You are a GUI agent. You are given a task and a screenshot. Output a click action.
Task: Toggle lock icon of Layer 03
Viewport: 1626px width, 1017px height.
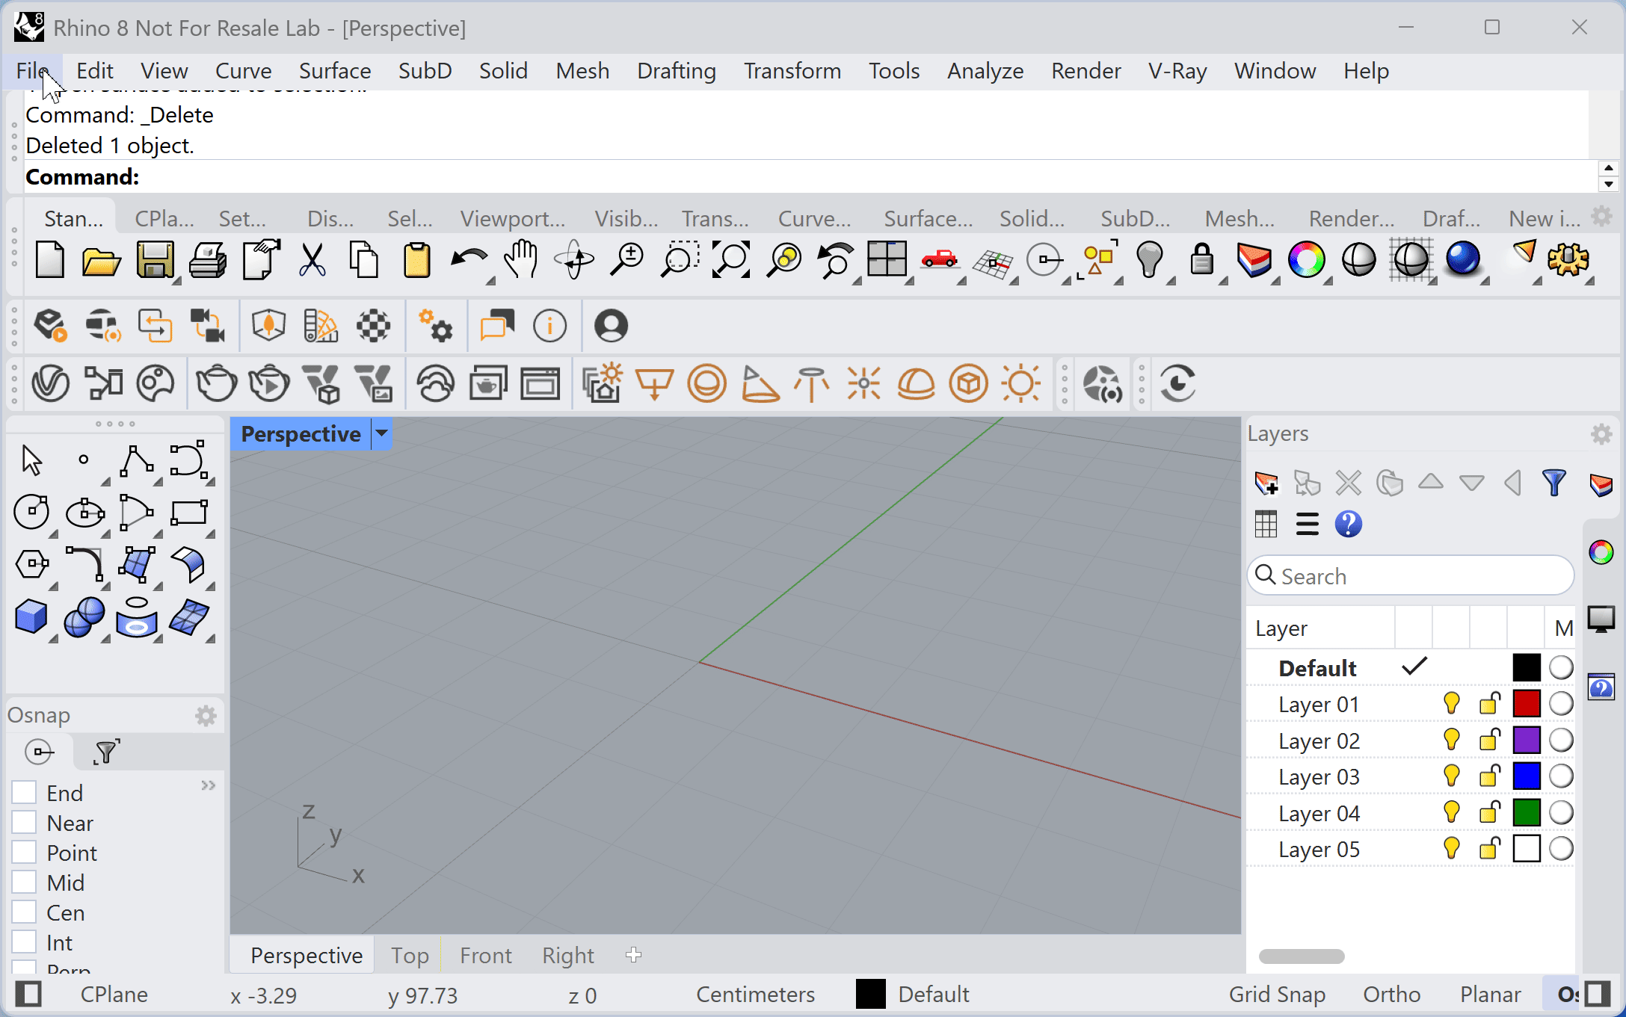[x=1489, y=776]
